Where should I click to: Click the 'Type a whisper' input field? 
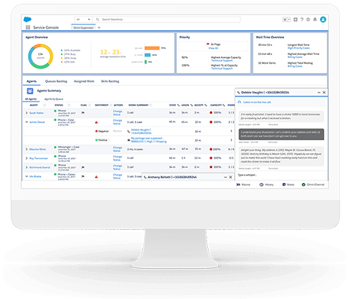coord(281,175)
